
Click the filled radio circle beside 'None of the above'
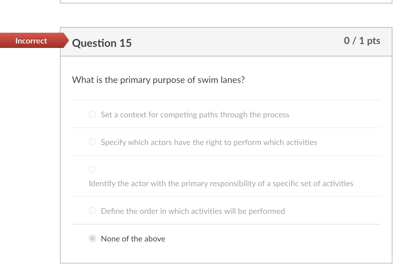tap(92, 239)
